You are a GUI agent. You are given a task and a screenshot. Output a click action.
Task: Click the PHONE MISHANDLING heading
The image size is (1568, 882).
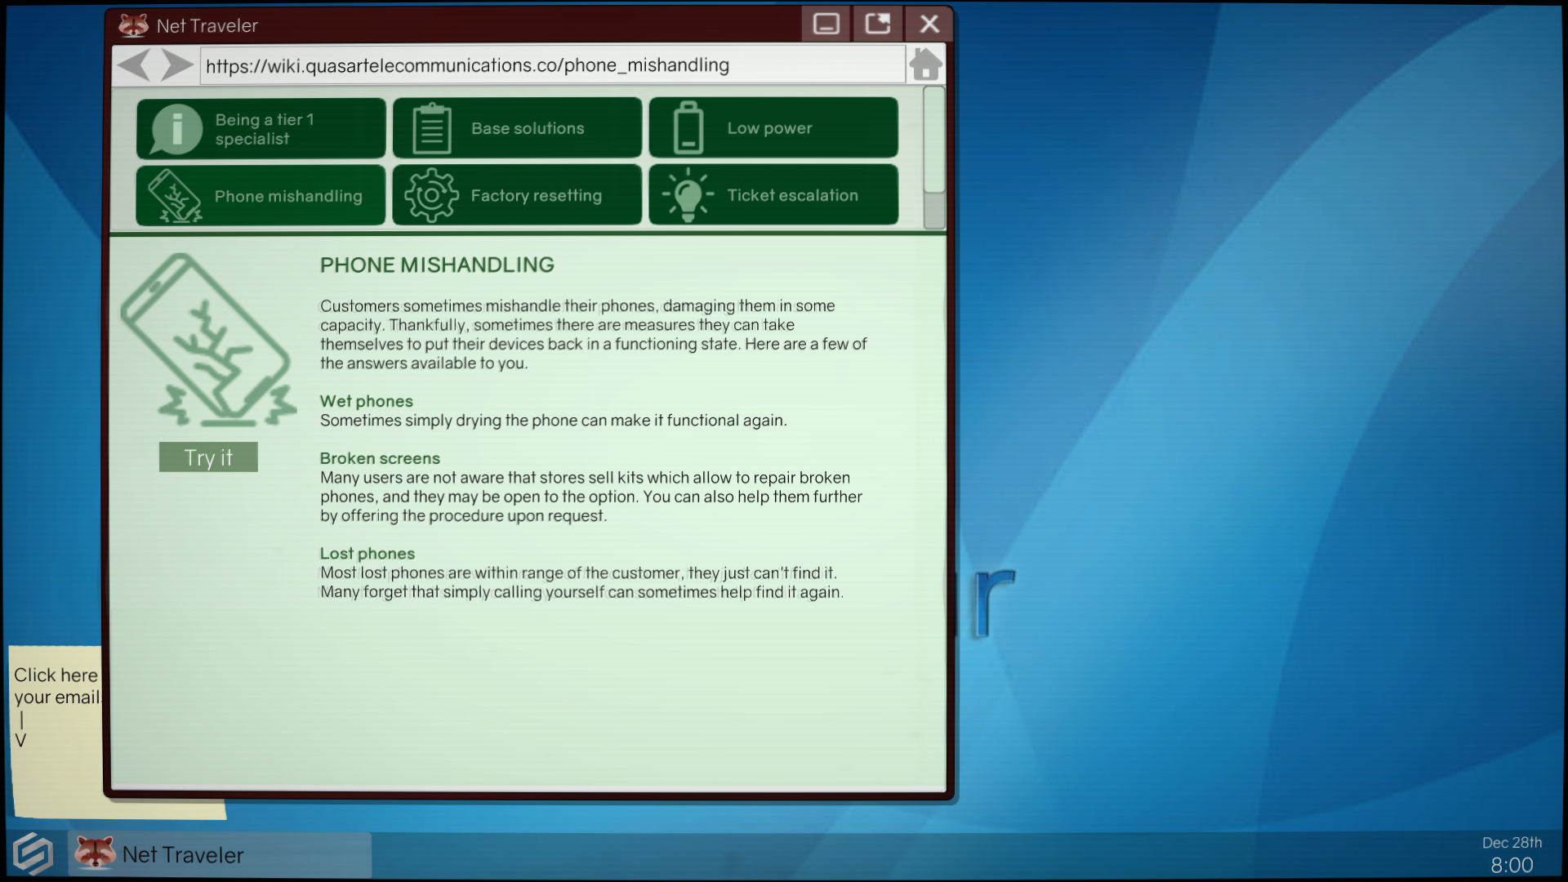(437, 265)
